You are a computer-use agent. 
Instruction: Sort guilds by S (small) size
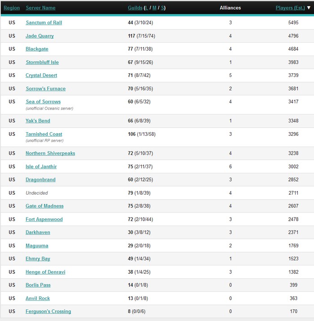162,8
